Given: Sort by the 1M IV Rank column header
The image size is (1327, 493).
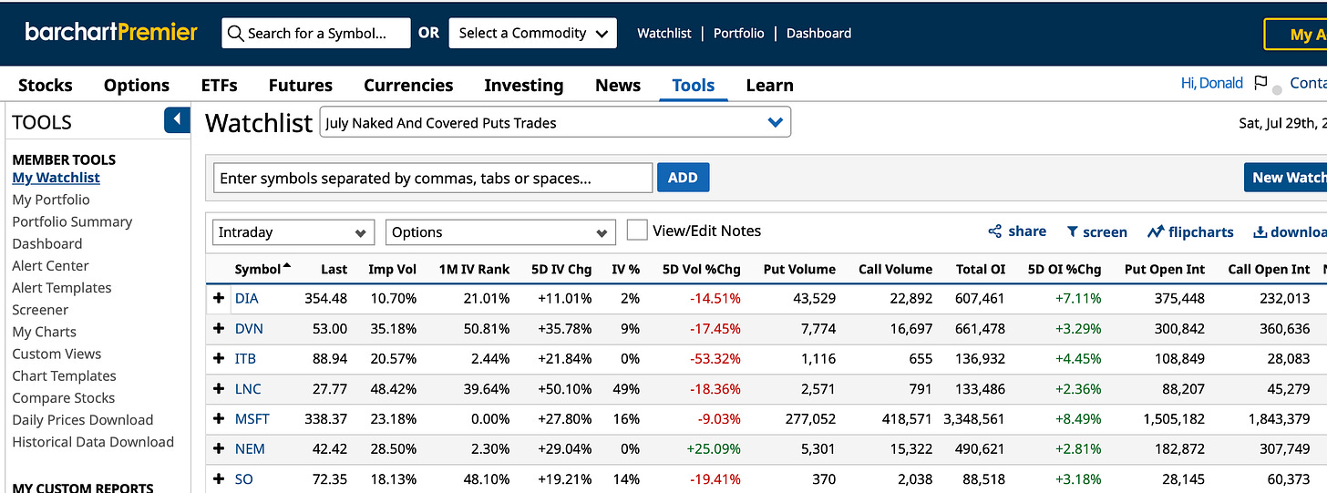Looking at the screenshot, I should pyautogui.click(x=476, y=269).
